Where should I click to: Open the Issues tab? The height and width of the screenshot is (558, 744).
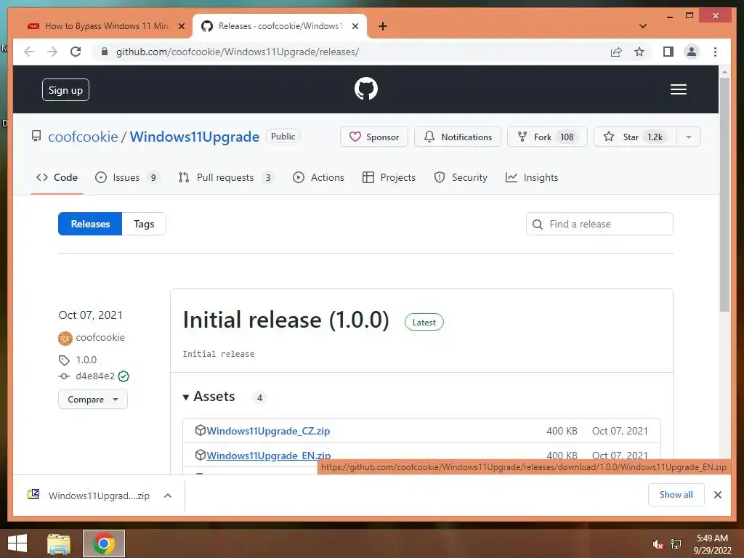click(126, 177)
